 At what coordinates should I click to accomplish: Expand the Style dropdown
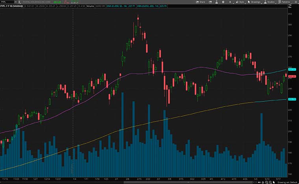point(240,2)
